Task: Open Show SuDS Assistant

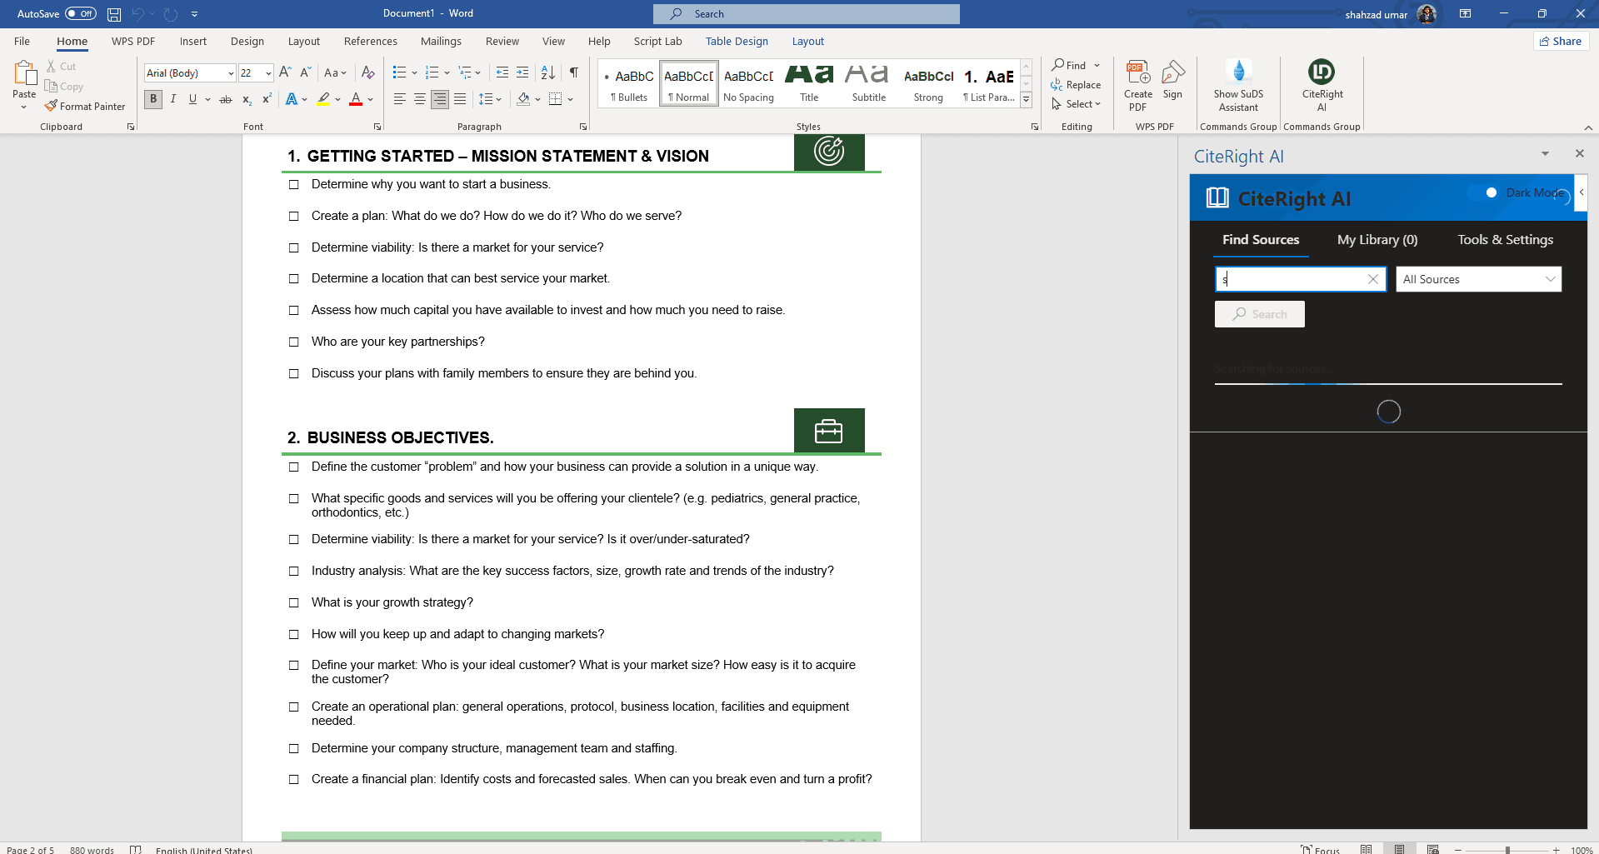Action: (x=1238, y=86)
